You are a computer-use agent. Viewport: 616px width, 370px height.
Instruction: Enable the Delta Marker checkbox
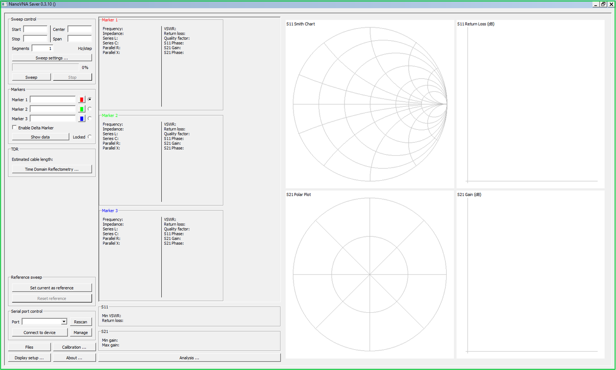33,128
